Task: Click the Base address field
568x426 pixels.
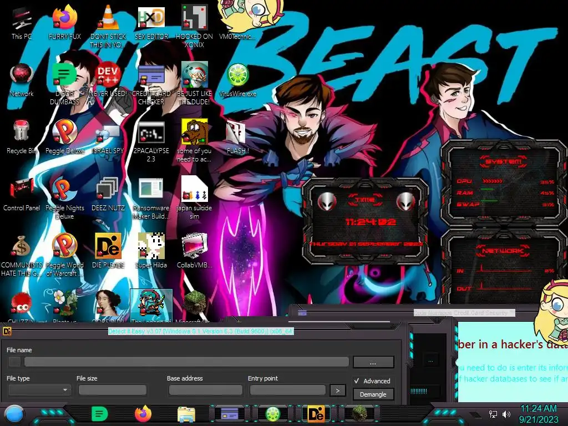Action: coord(205,390)
